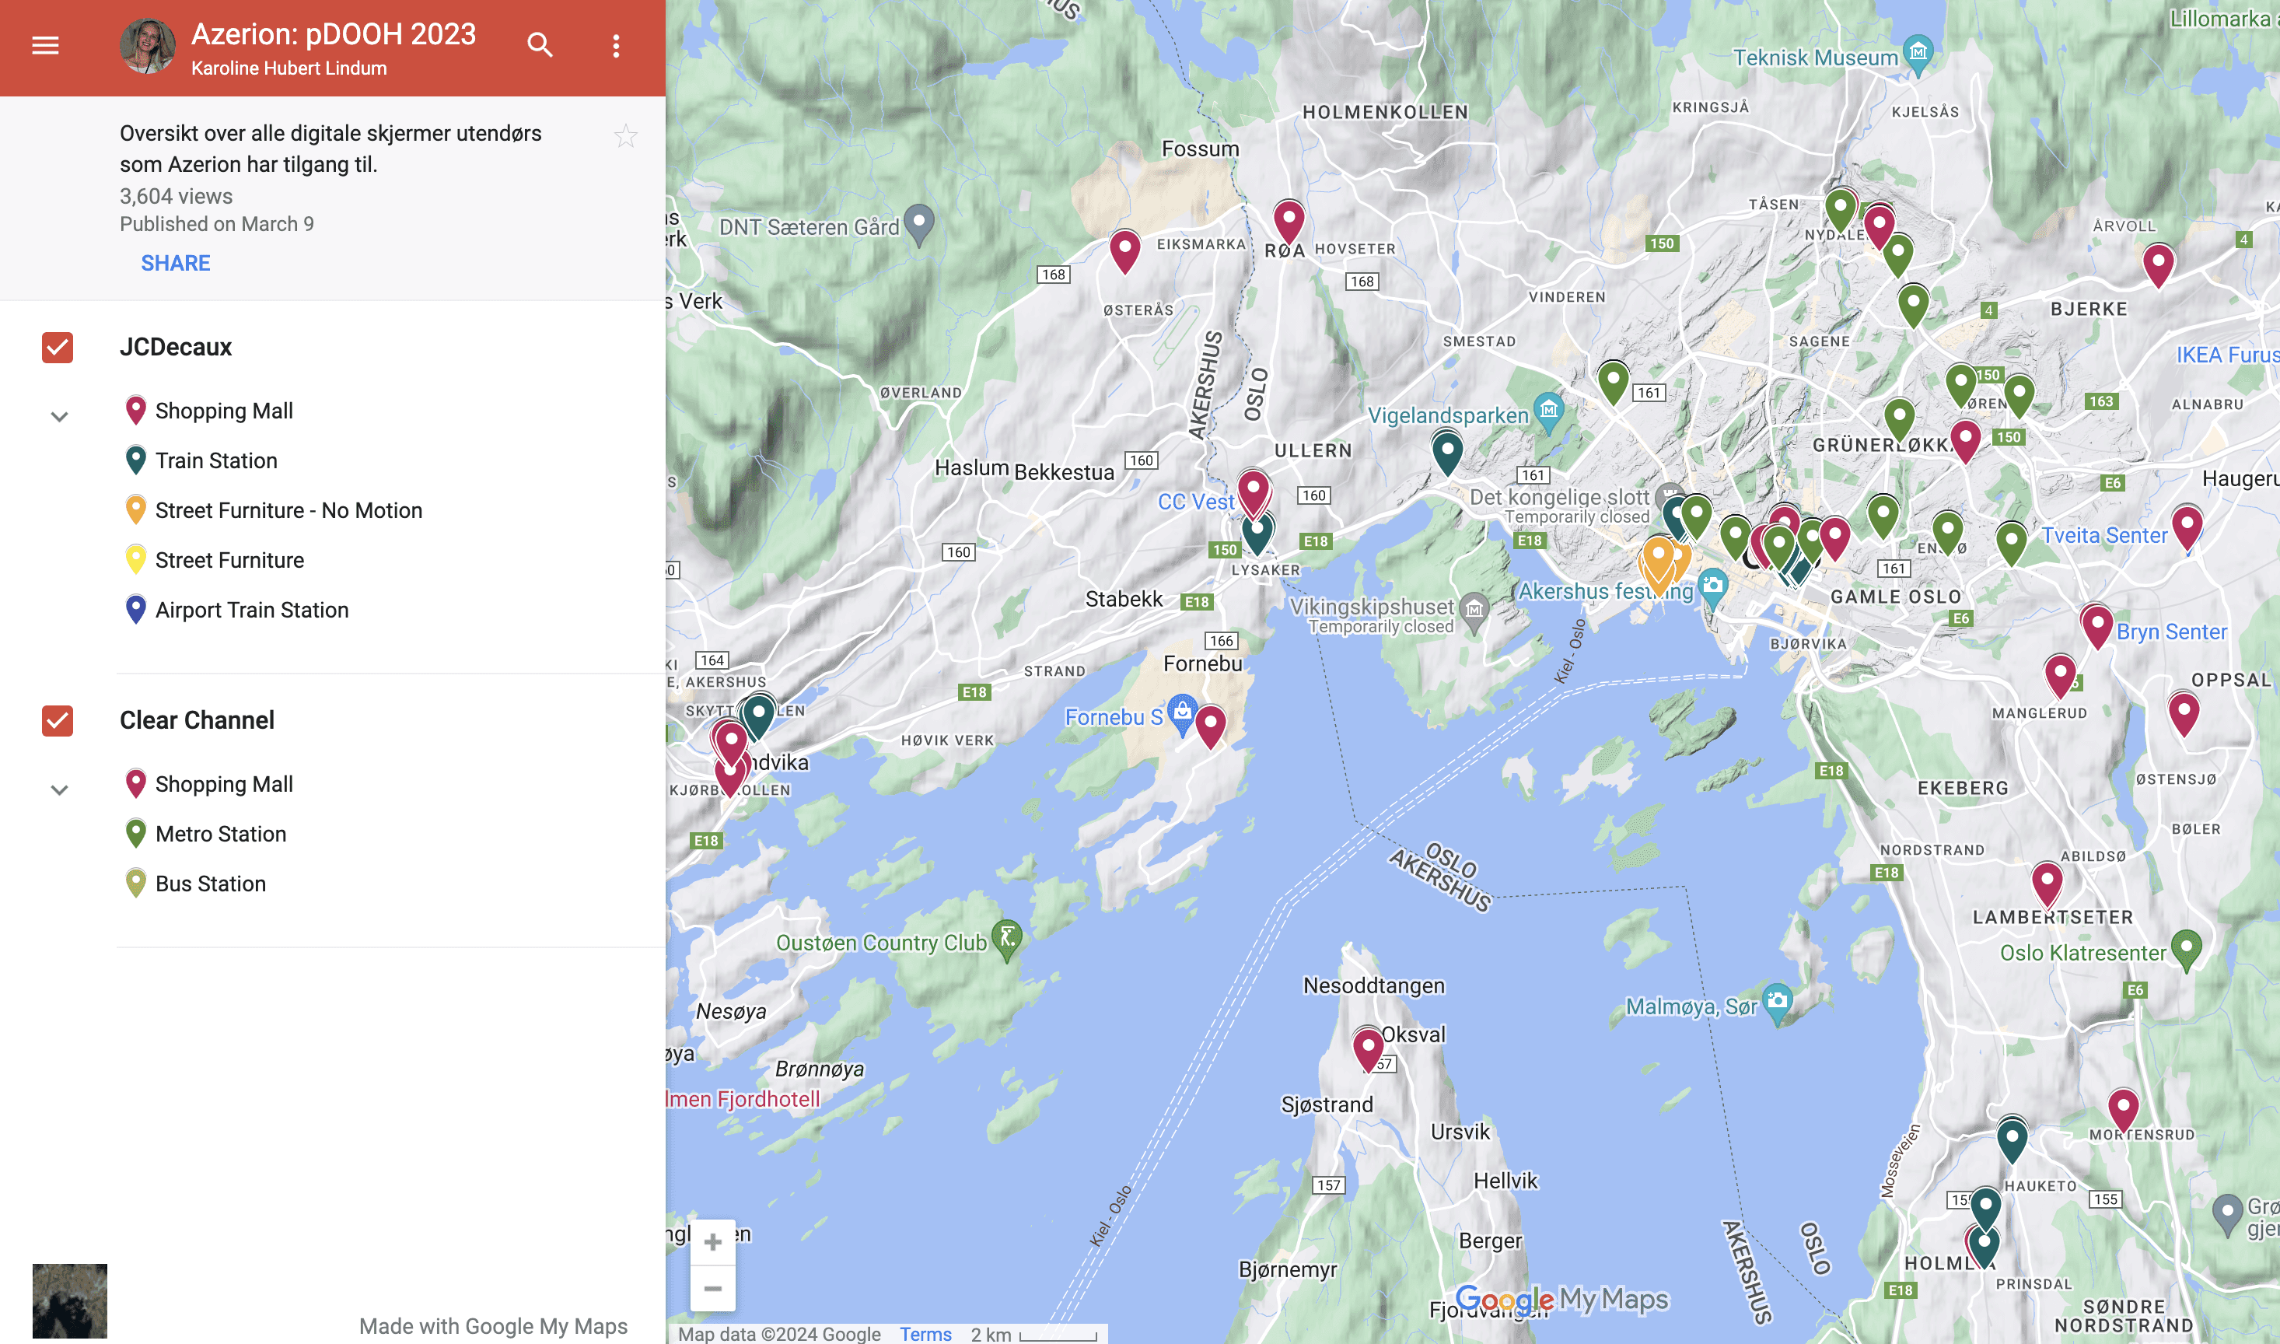Screen dimensions: 2280x1344
Task: Click the Vigelandsparken museum icon
Action: pos(1549,411)
